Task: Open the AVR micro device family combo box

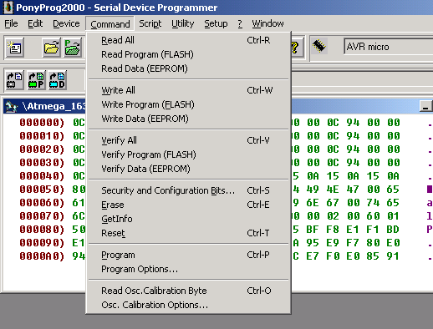Action: click(x=388, y=47)
